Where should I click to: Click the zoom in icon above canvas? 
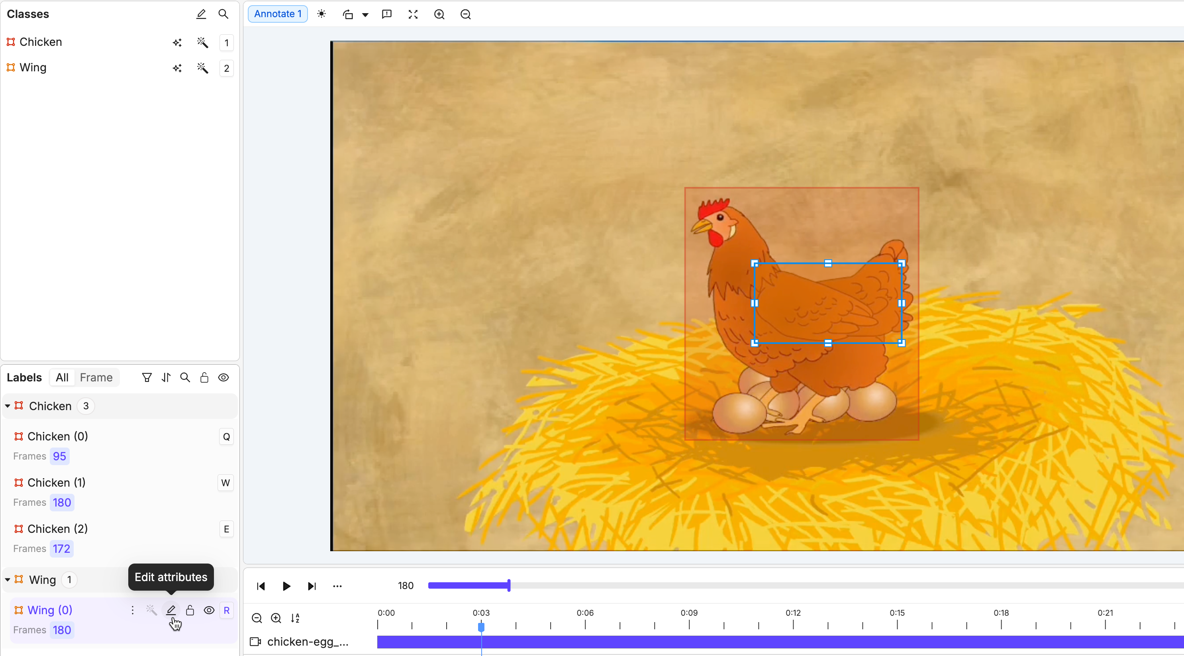(x=439, y=14)
